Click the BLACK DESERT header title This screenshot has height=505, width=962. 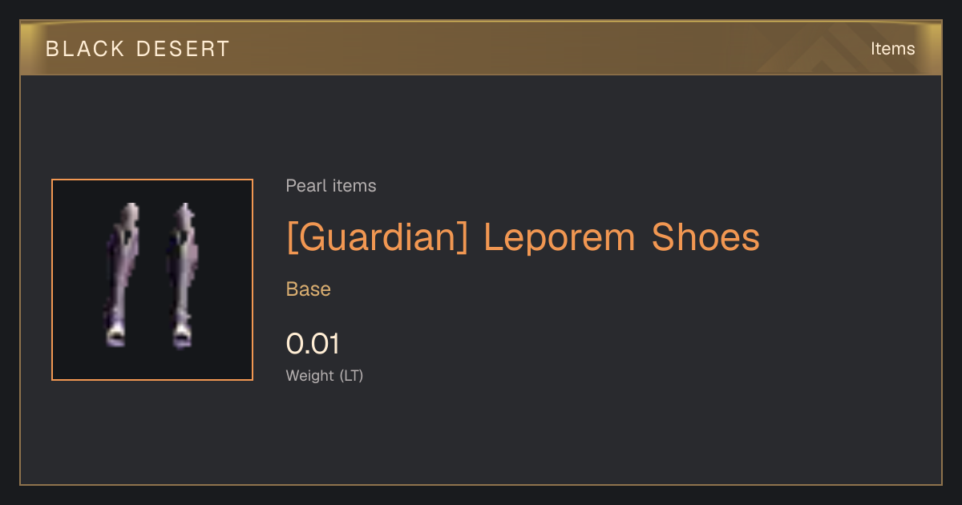138,49
